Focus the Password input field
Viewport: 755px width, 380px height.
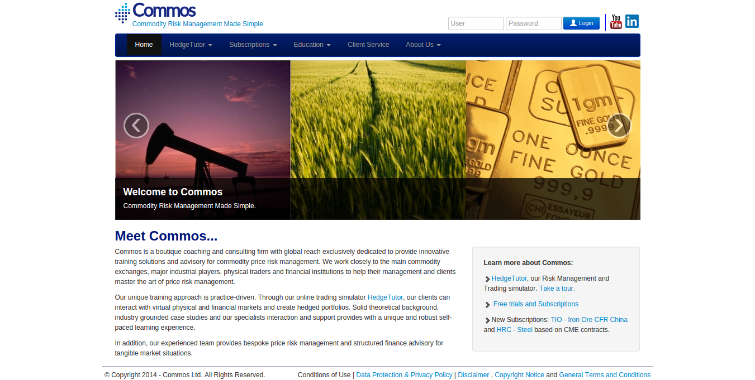pyautogui.click(x=534, y=23)
